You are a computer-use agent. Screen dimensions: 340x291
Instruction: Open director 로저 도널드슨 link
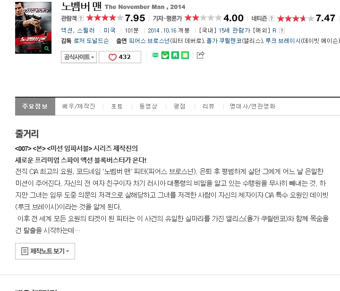[91, 41]
